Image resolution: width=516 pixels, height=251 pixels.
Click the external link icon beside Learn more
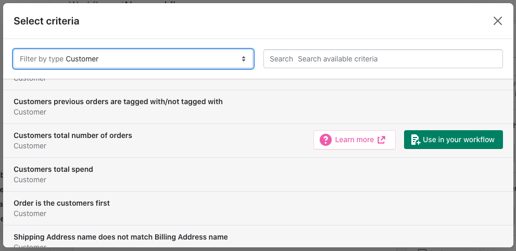[382, 140]
